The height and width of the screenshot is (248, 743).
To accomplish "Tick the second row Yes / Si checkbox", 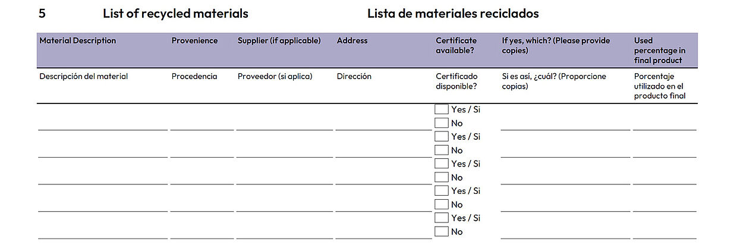I will click(x=442, y=137).
